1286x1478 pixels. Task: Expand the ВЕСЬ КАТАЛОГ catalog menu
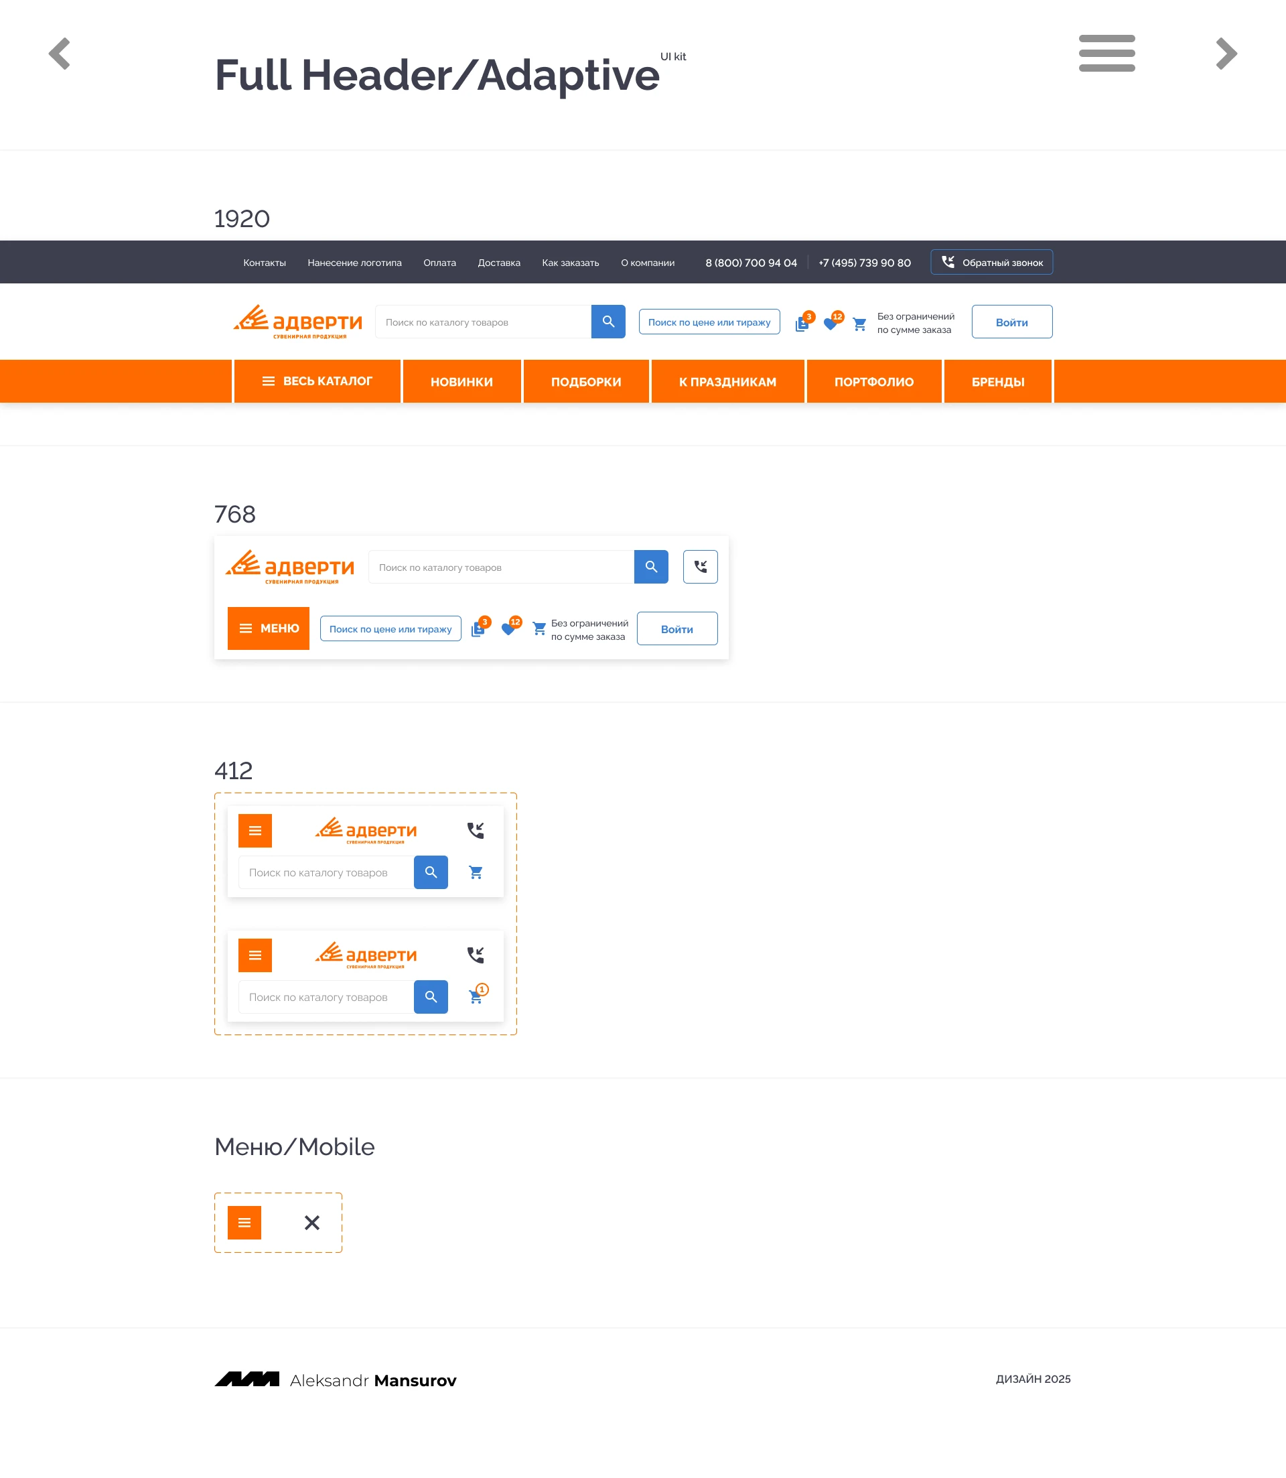(x=317, y=381)
